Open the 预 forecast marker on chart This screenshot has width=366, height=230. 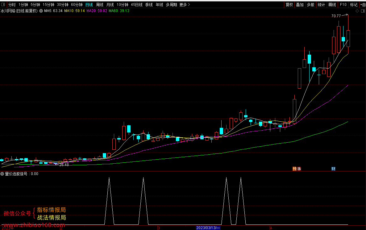[295, 169]
